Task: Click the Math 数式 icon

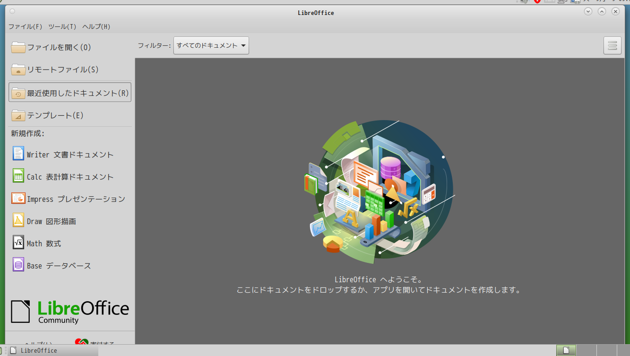Action: pos(18,243)
